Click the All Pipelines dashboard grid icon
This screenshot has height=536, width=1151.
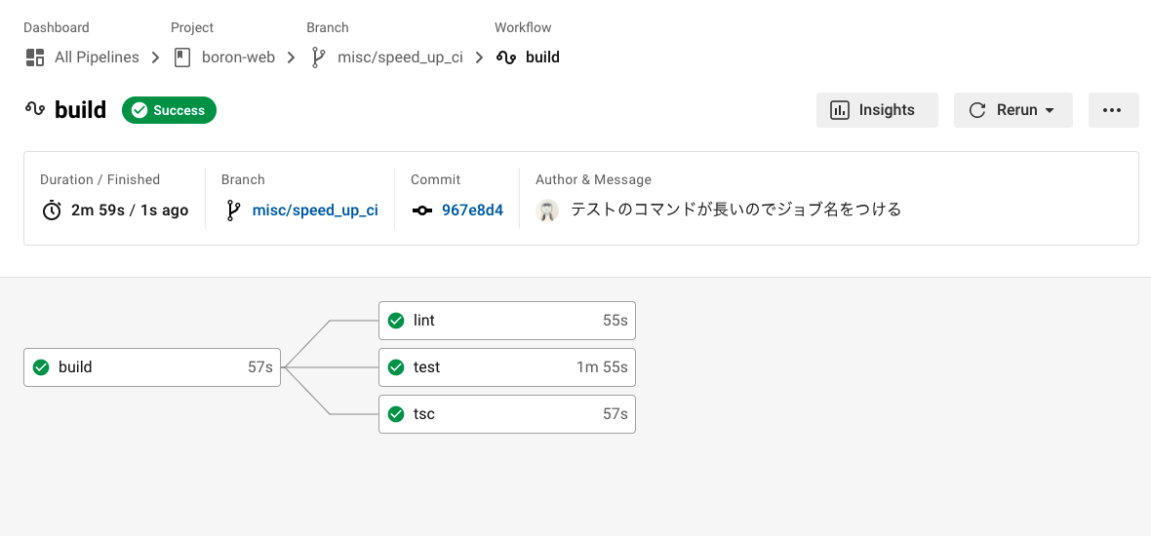35,57
